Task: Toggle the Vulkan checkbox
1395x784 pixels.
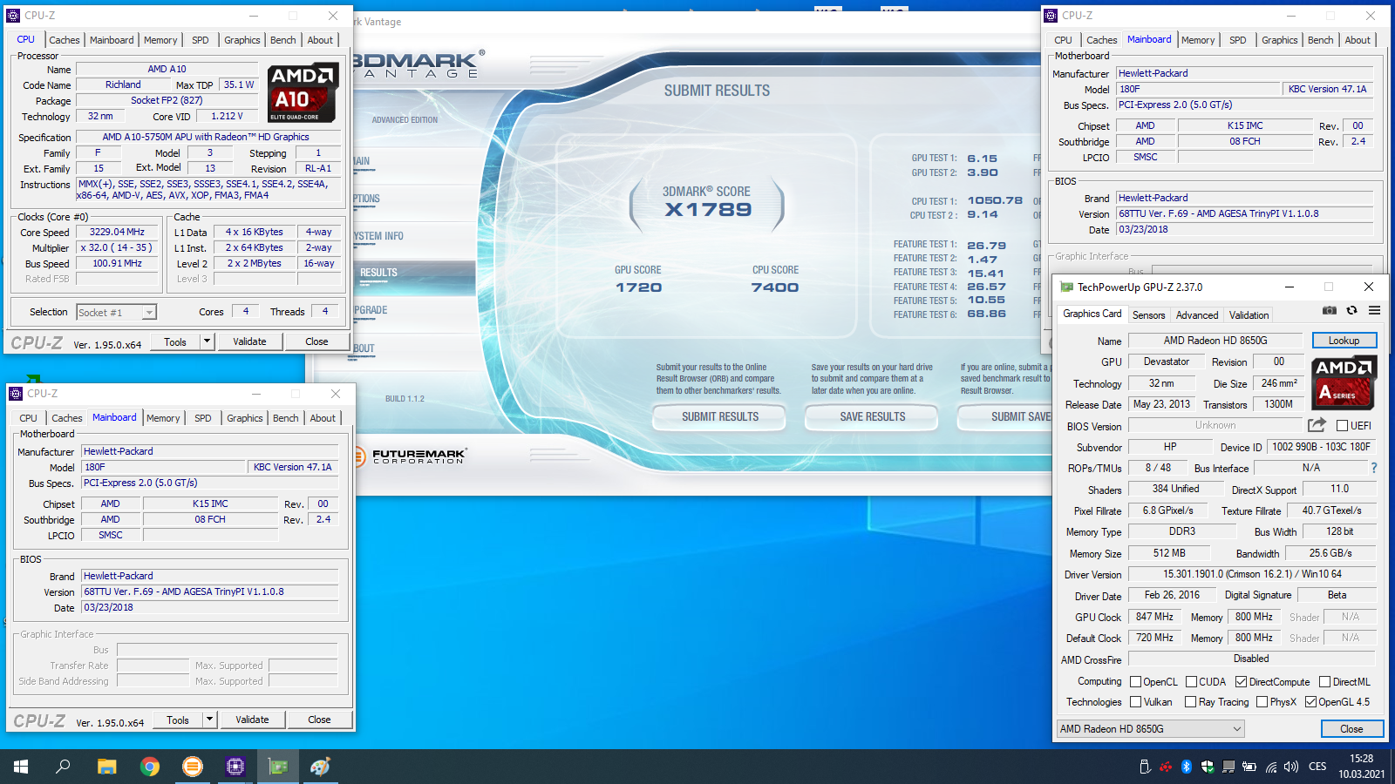Action: tap(1136, 702)
